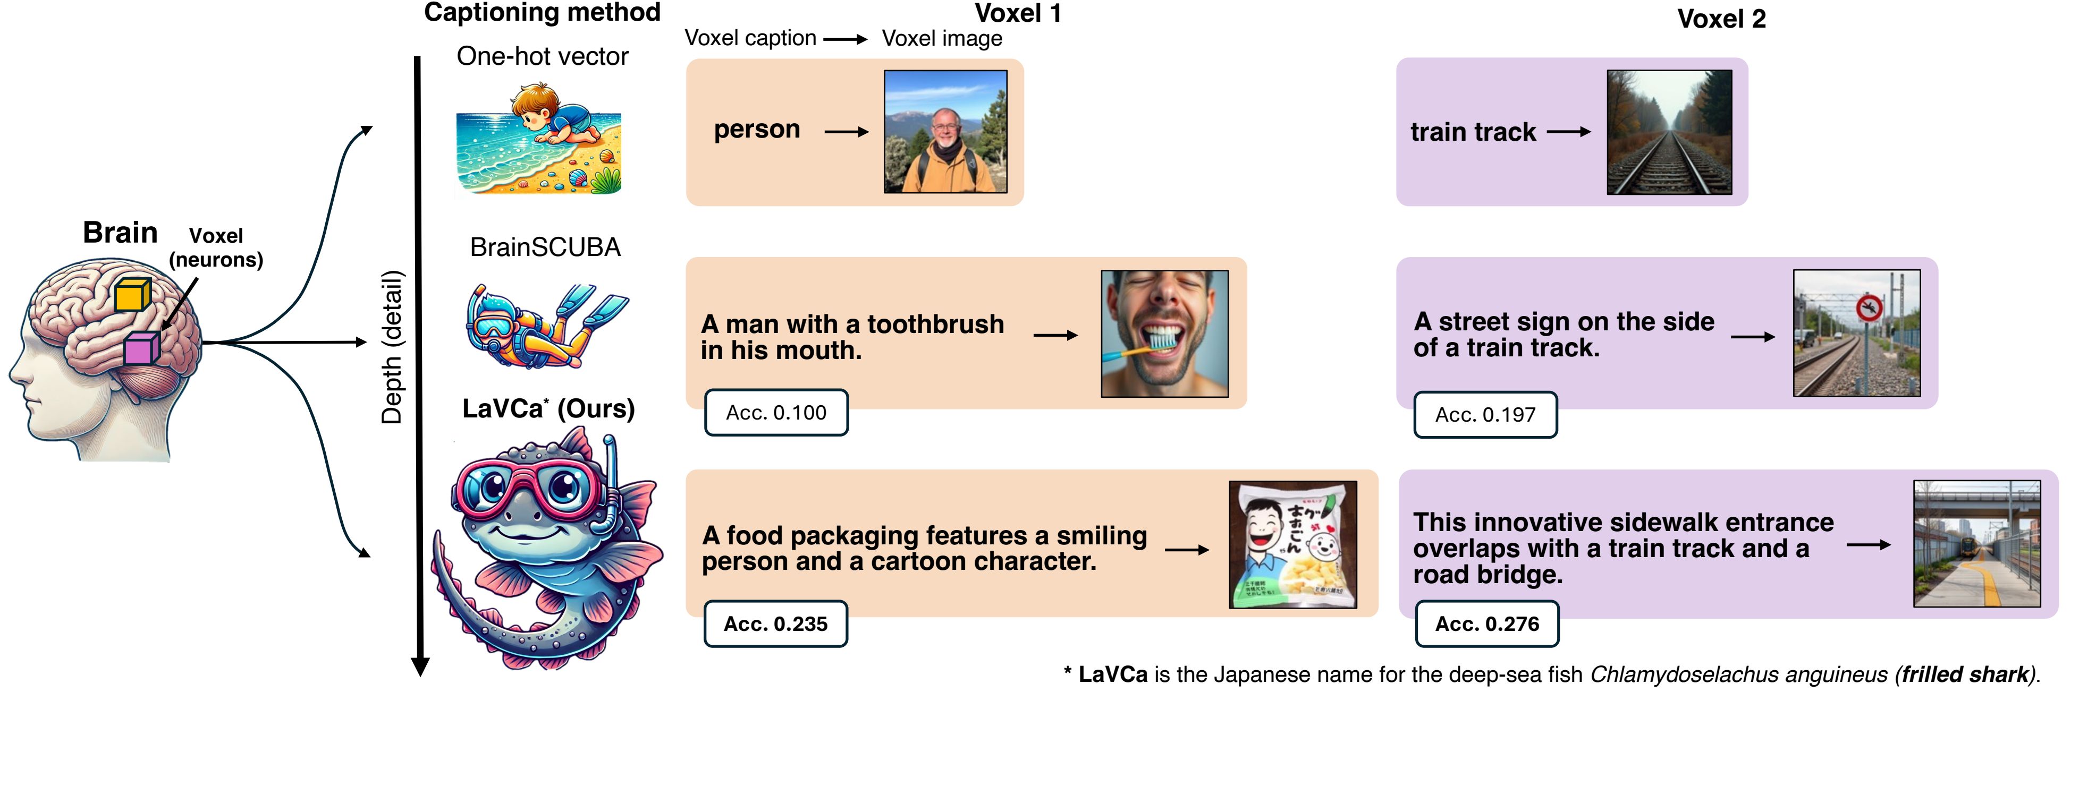Click the yellow voxel cube on brain

click(x=132, y=295)
